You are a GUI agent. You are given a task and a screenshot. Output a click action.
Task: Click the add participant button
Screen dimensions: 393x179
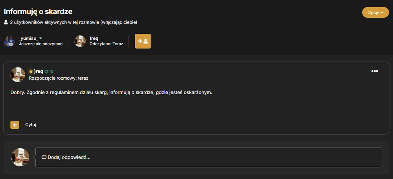143,41
